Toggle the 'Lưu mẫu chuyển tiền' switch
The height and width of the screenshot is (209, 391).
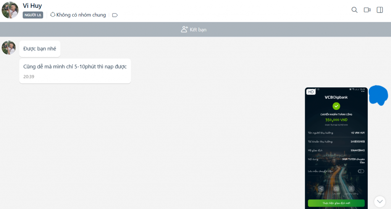tap(361, 171)
